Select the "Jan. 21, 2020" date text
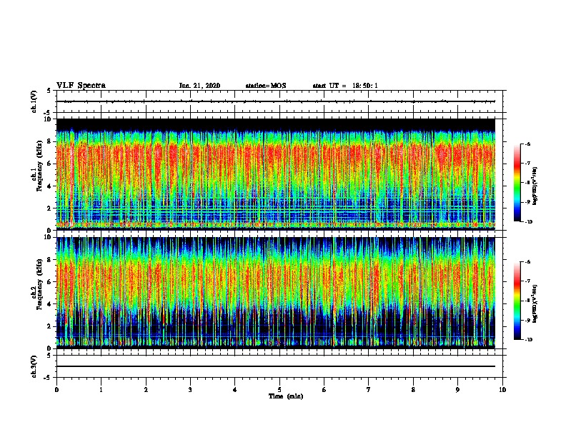 (199, 86)
